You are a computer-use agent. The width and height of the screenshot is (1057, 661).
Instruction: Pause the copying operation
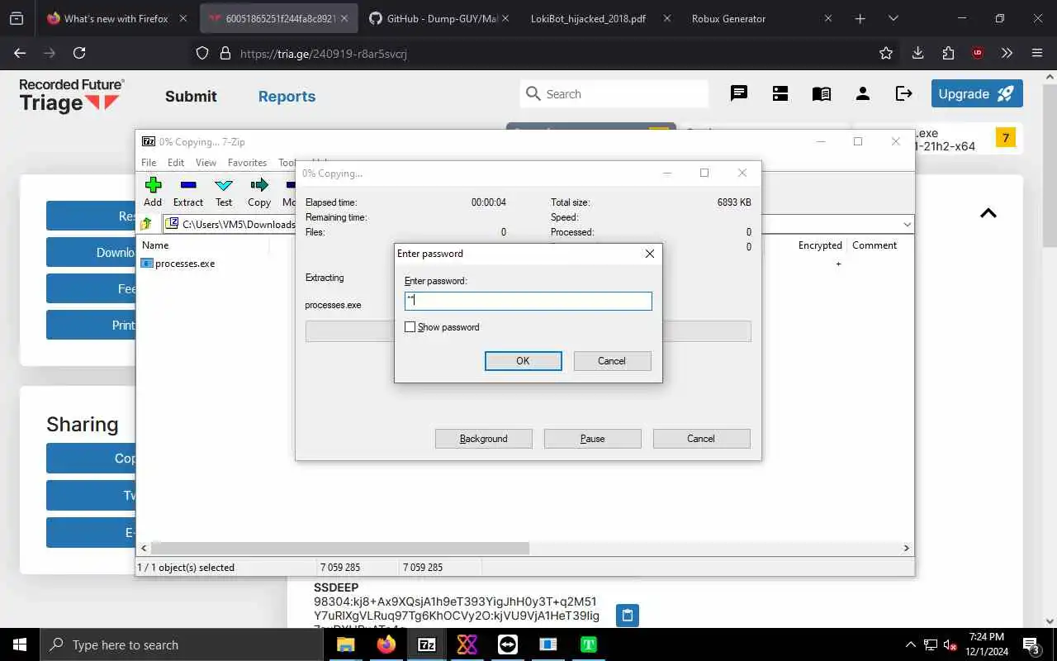592,439
